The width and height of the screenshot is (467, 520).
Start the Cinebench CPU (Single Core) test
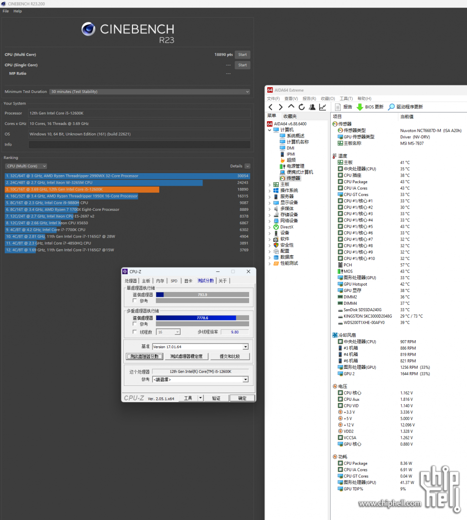point(243,65)
